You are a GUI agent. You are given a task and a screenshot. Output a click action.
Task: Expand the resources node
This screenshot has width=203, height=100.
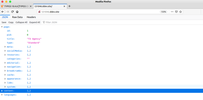click(5, 55)
